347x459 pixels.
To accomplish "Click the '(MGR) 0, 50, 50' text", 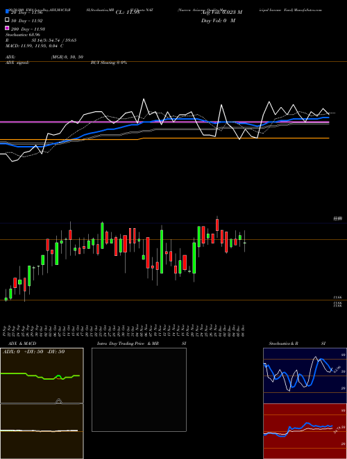I will coord(67,57).
